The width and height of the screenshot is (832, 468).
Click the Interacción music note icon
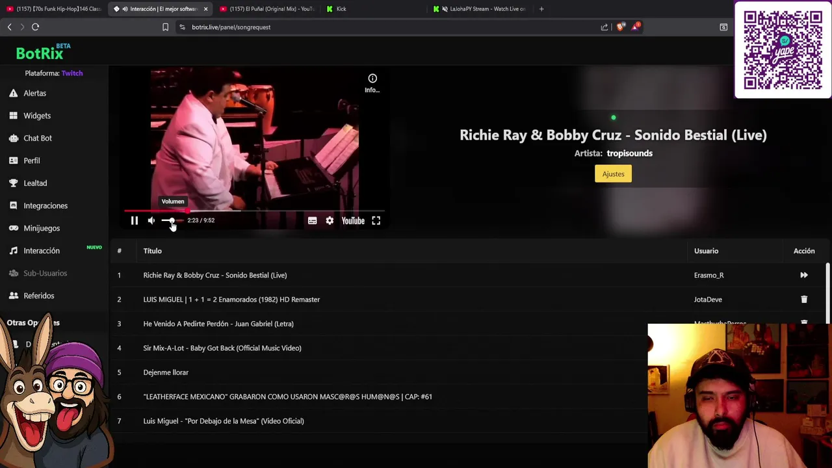click(13, 251)
